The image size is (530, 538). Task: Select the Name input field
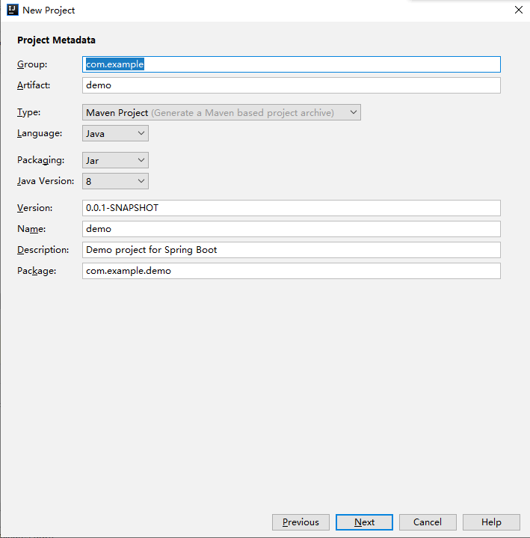click(291, 229)
